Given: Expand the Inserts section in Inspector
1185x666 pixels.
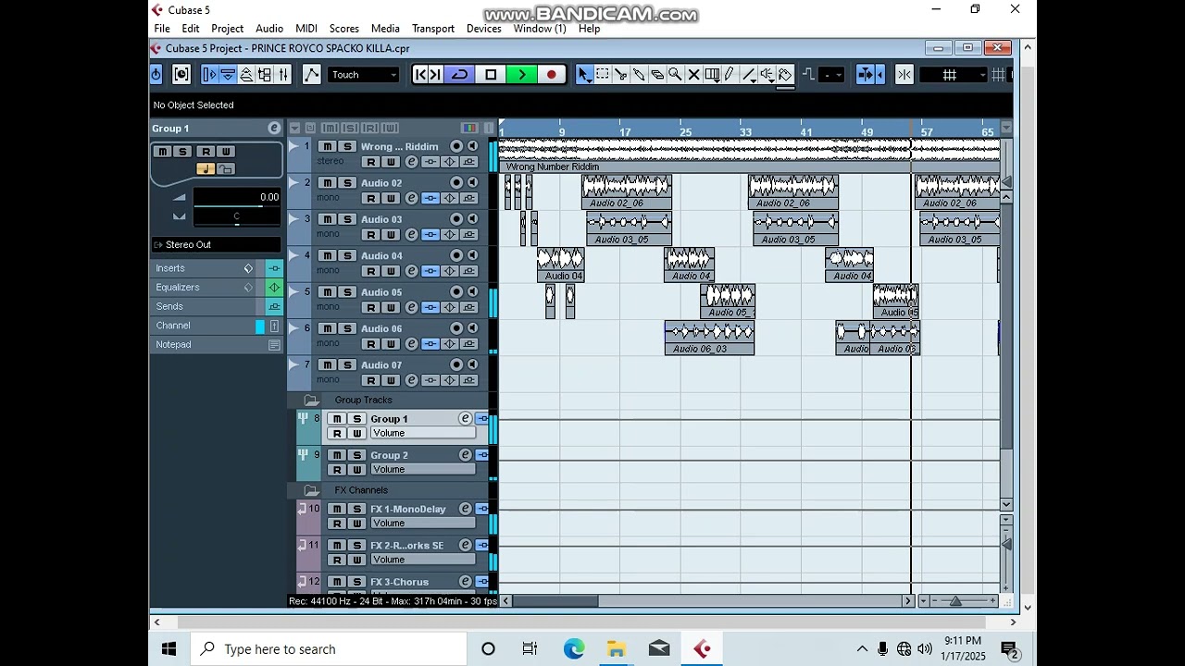Looking at the screenshot, I should tap(170, 268).
